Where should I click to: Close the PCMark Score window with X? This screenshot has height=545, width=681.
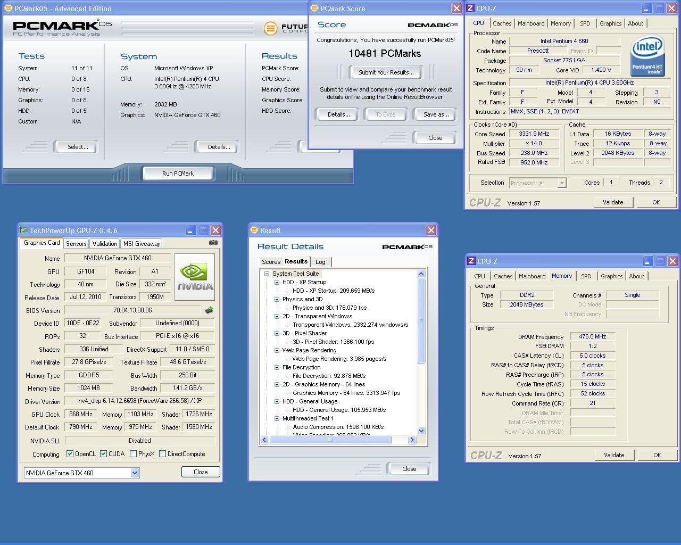coord(456,8)
